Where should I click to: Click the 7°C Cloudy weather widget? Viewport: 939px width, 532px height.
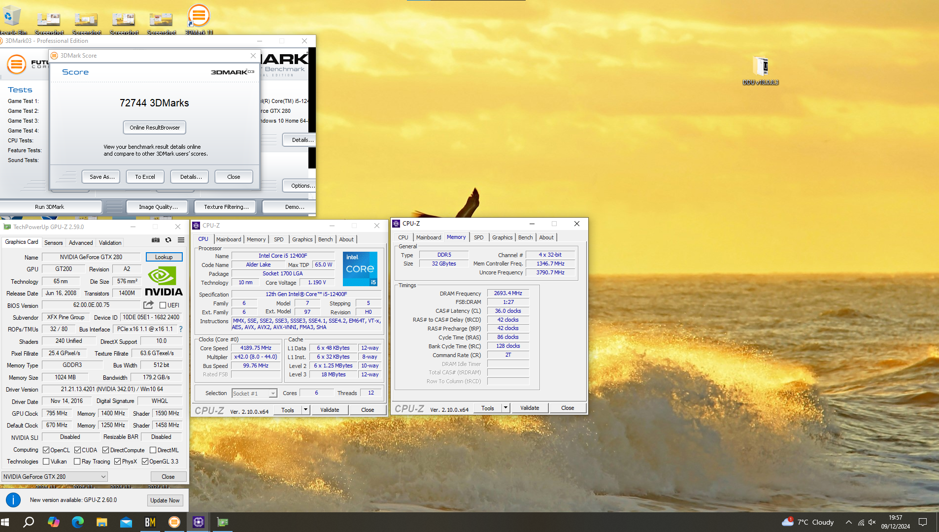pyautogui.click(x=808, y=522)
